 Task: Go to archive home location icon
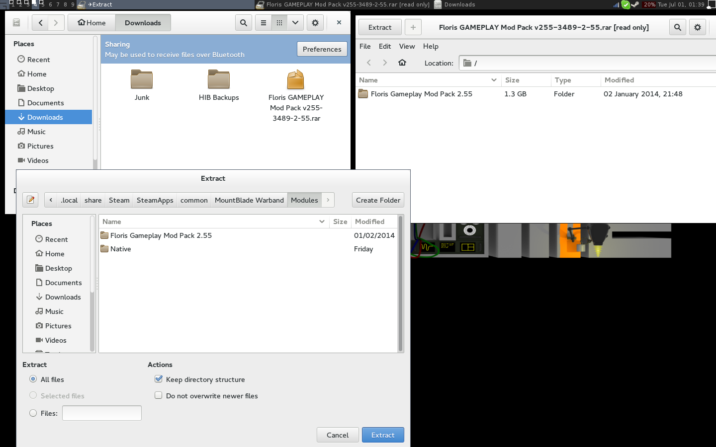click(x=402, y=63)
